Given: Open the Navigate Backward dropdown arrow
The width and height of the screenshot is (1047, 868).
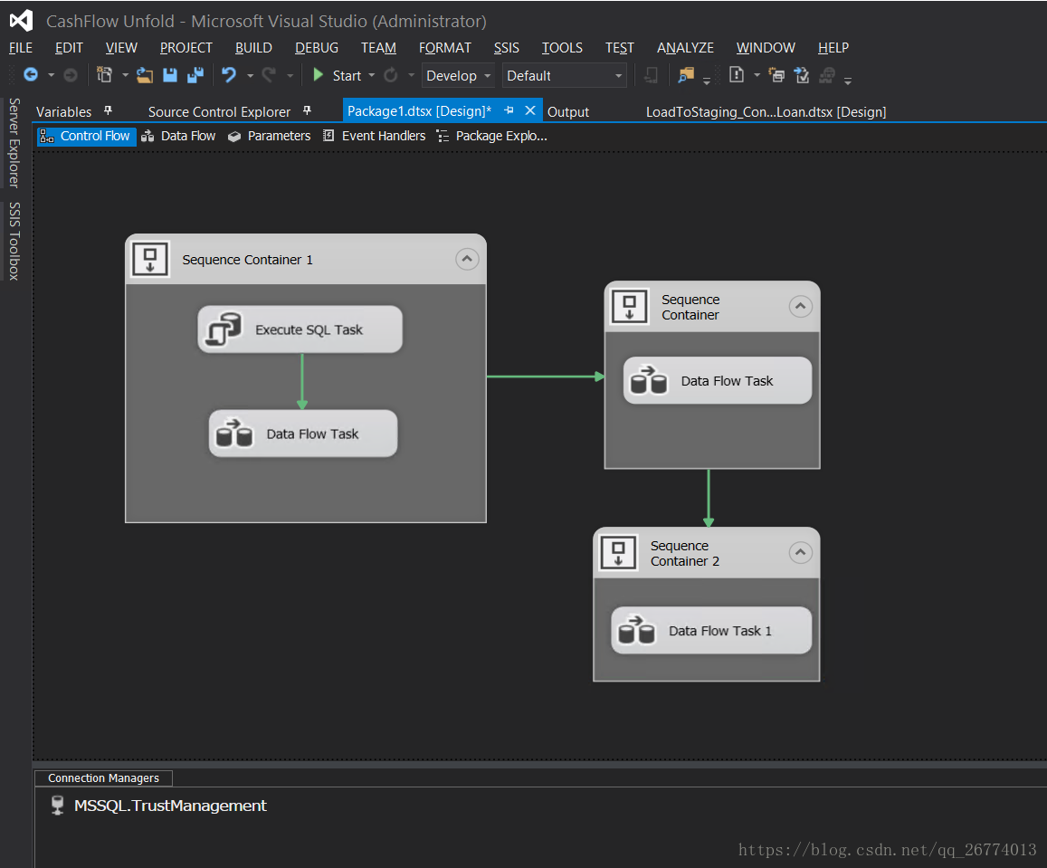Looking at the screenshot, I should coord(51,75).
